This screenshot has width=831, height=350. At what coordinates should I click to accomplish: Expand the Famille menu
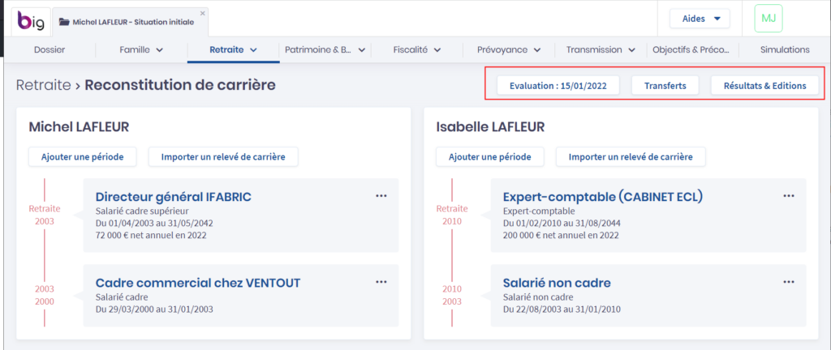pos(141,49)
